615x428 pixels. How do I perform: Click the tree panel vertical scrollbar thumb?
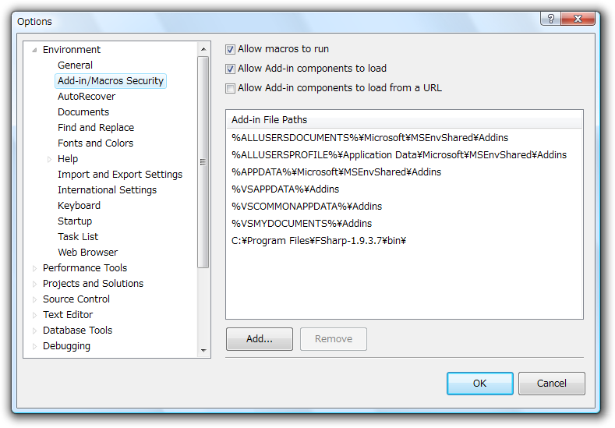click(x=203, y=162)
